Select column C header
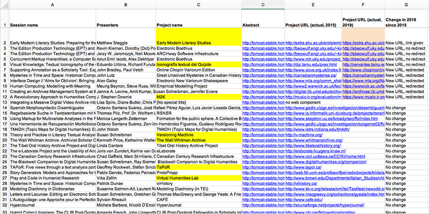The width and height of the screenshot is (429, 214). click(x=199, y=5)
